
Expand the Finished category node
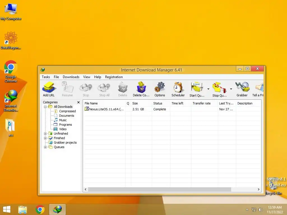pos(45,138)
